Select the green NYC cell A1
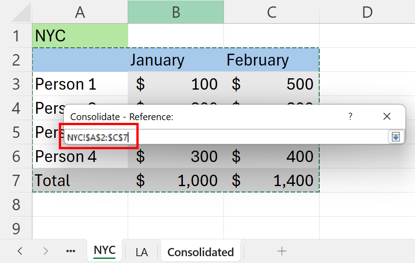Screen dimensions: 415x263 pos(80,35)
